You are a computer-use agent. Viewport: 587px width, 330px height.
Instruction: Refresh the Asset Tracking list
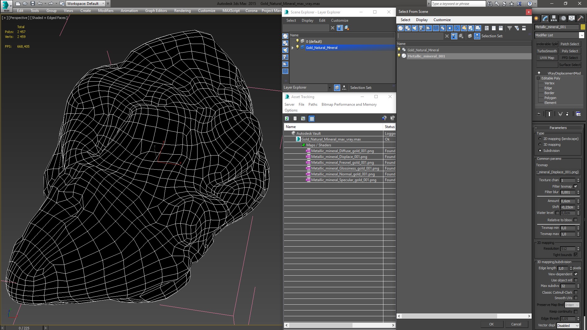coord(287,119)
